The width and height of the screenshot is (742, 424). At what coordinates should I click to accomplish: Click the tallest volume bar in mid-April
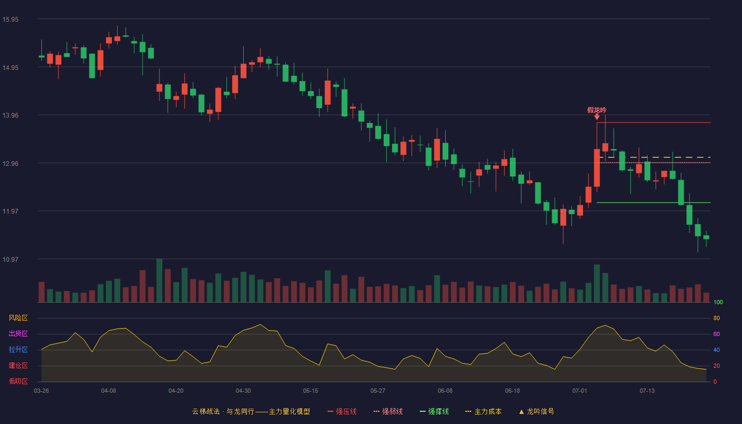(160, 280)
